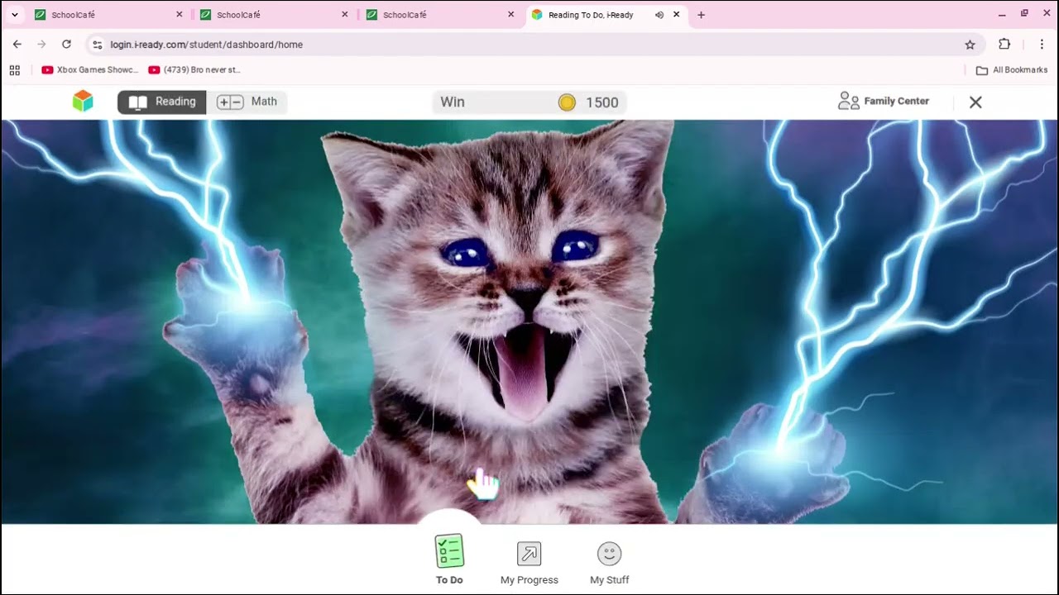Click the gold coin icon
Image resolution: width=1059 pixels, height=595 pixels.
567,102
